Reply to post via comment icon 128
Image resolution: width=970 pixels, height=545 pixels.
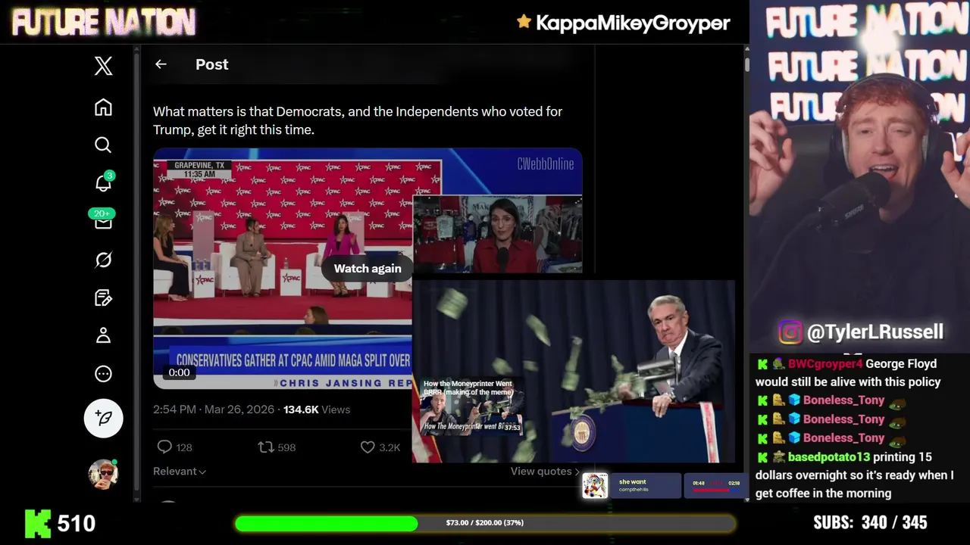click(174, 447)
